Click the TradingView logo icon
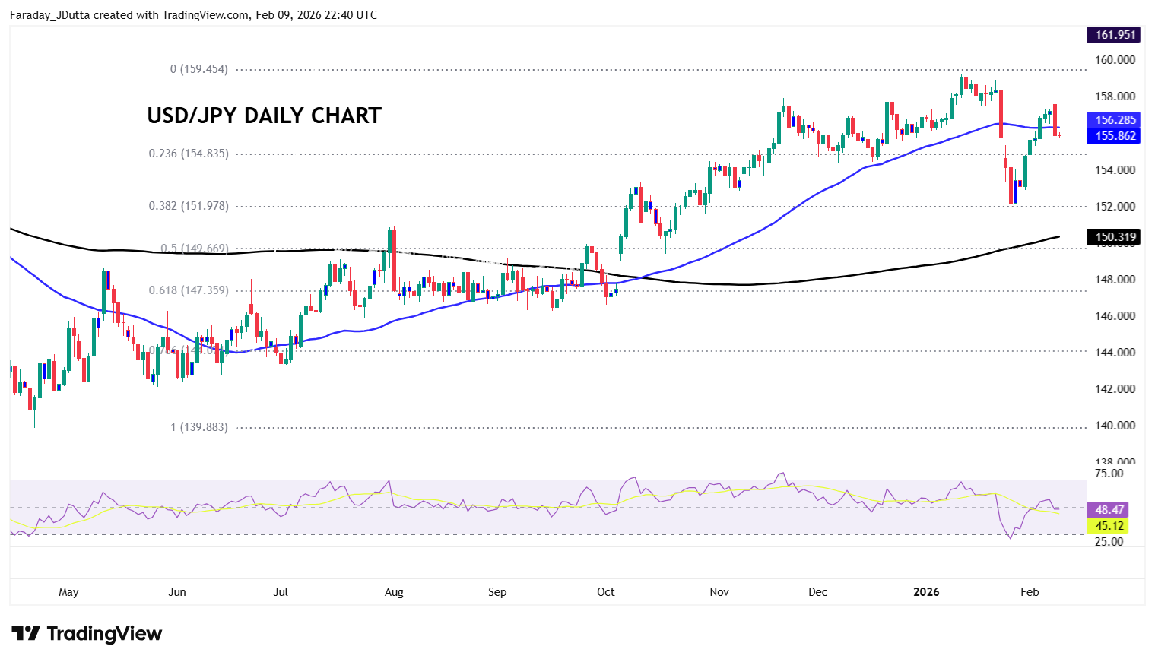The height and width of the screenshot is (662, 1155). (26, 633)
